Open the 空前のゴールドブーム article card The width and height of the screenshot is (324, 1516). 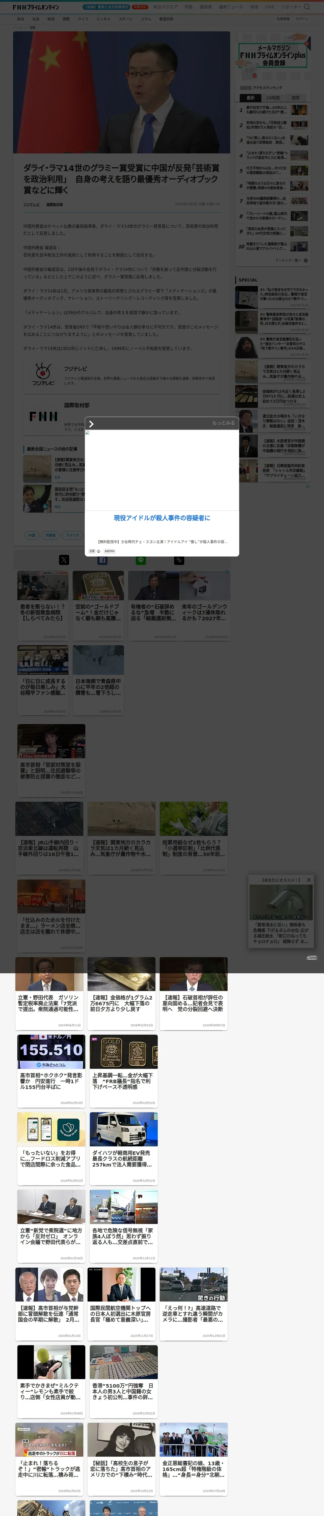tap(98, 606)
